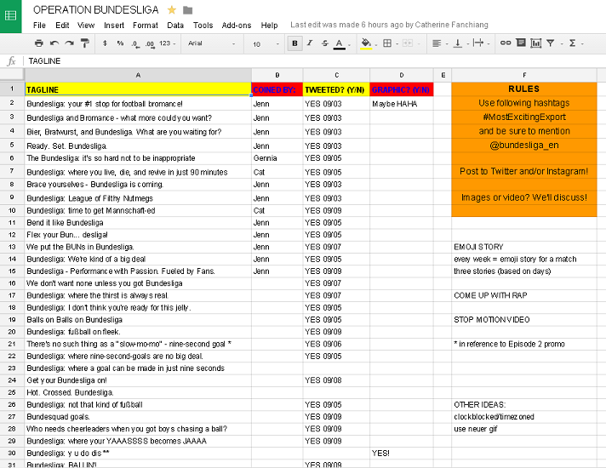Click the Bundesquad goals. cell
Image resolution: width=606 pixels, height=468 pixels.
tap(138, 417)
